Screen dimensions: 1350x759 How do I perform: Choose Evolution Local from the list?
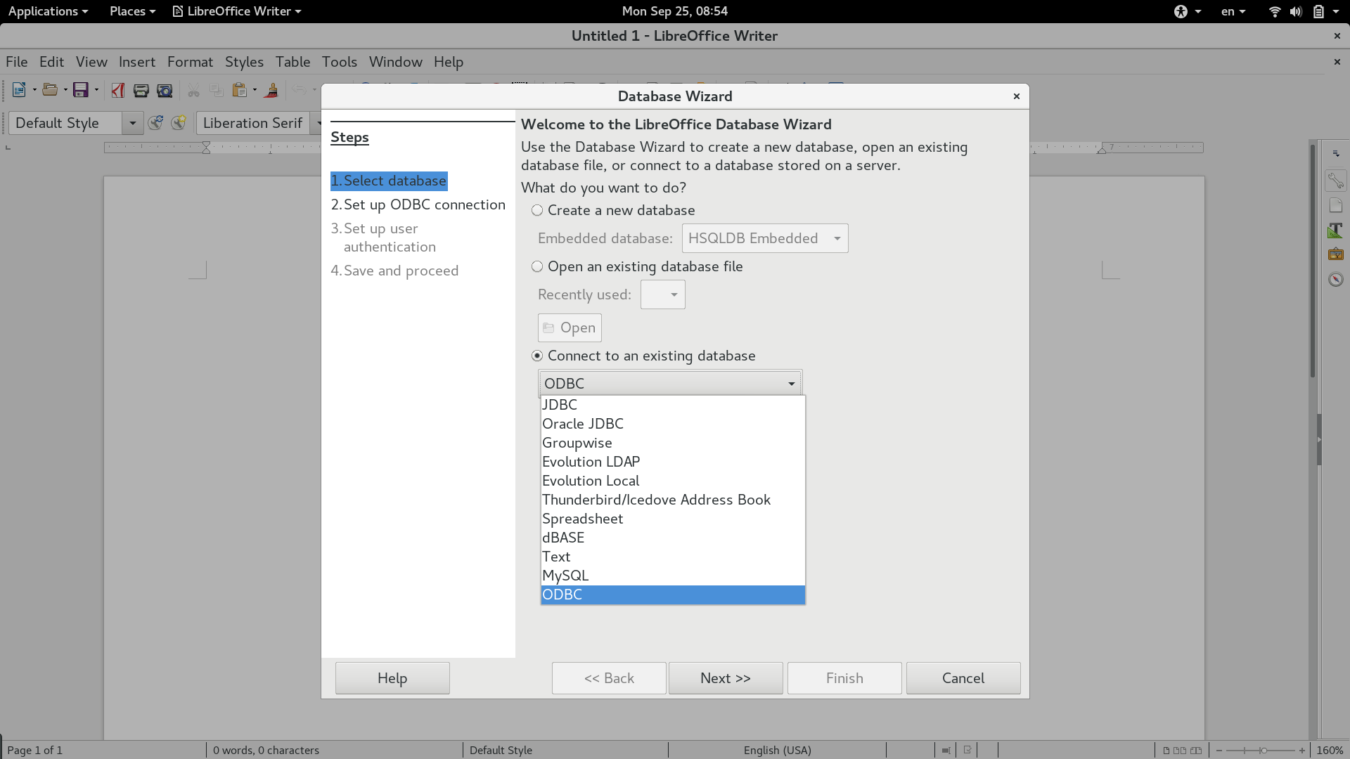[673, 481]
